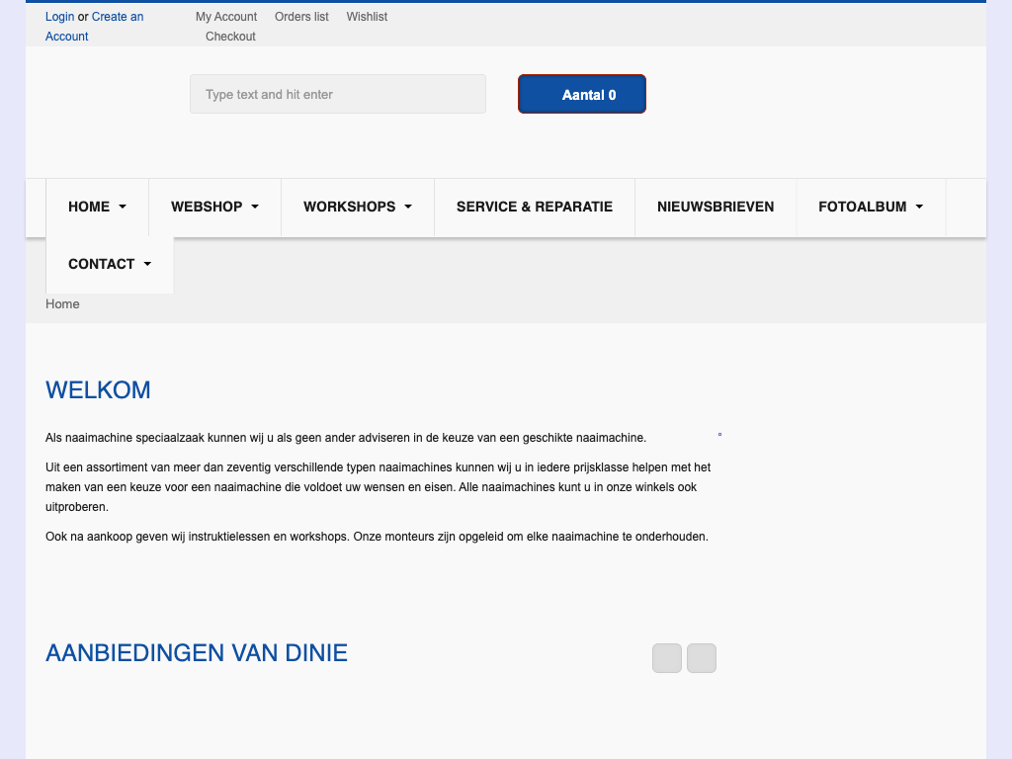Click the Welkom heading

coord(98,390)
